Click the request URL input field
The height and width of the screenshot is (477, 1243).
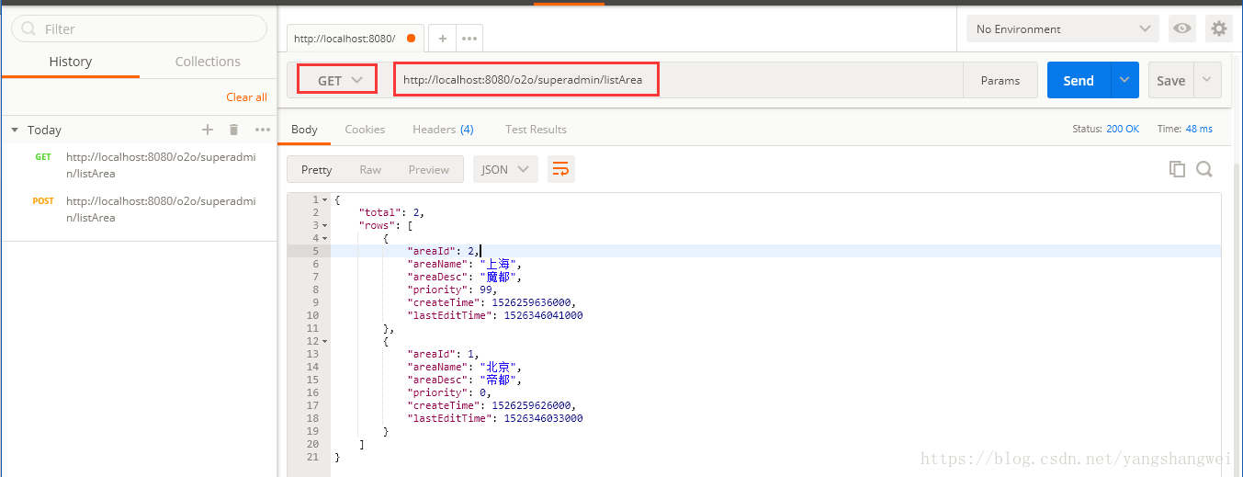(680, 80)
